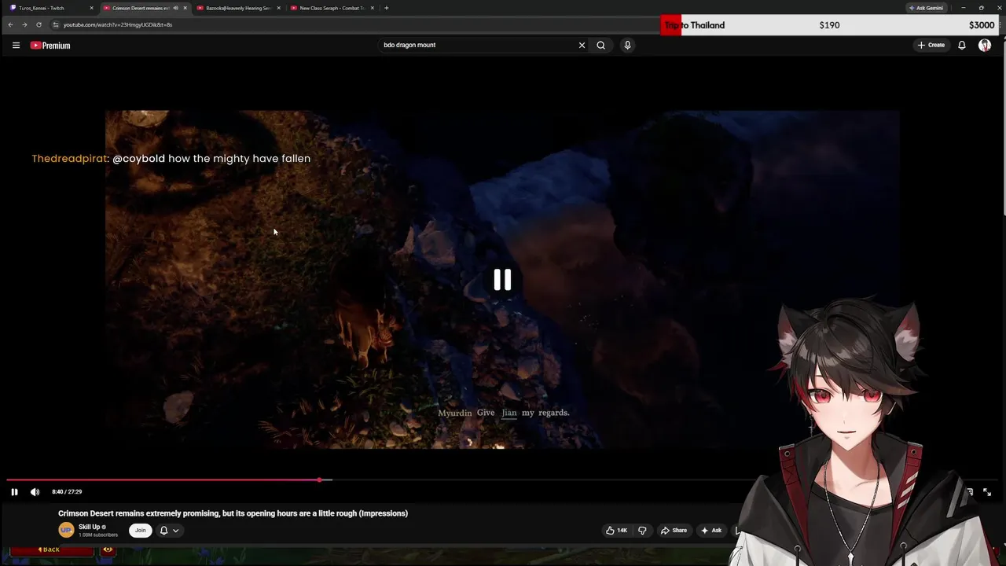Reload the page
The width and height of the screenshot is (1006, 566).
(39, 24)
